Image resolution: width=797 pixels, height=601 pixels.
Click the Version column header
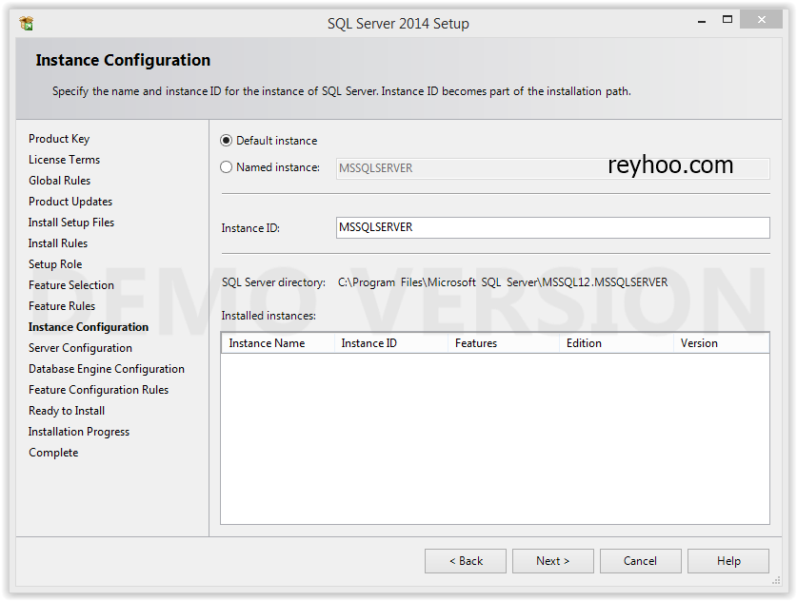point(721,343)
